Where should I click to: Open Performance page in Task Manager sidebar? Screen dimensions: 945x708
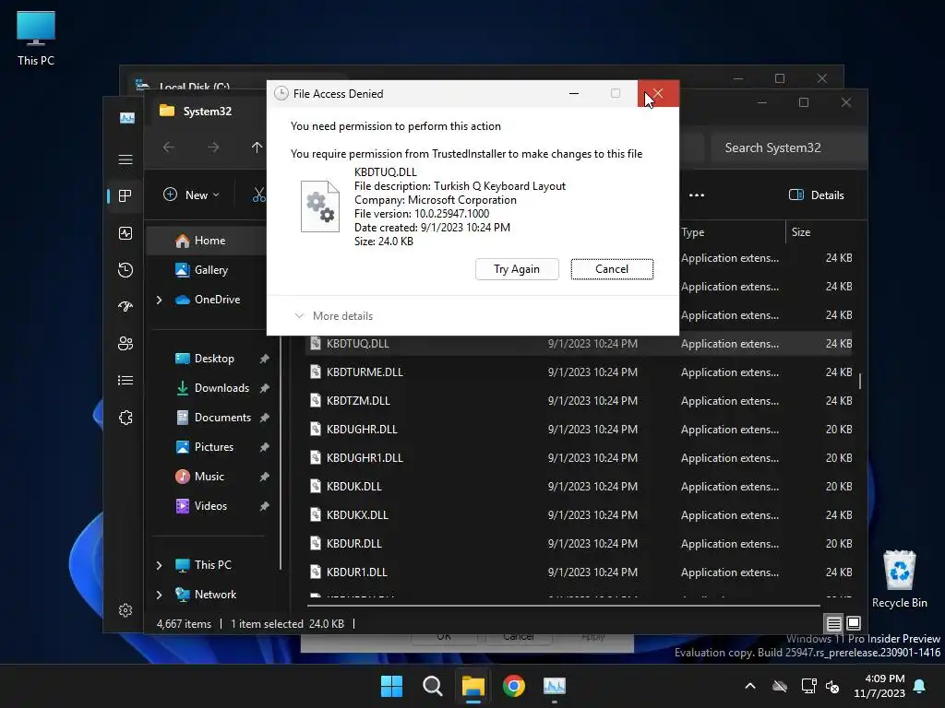click(126, 233)
